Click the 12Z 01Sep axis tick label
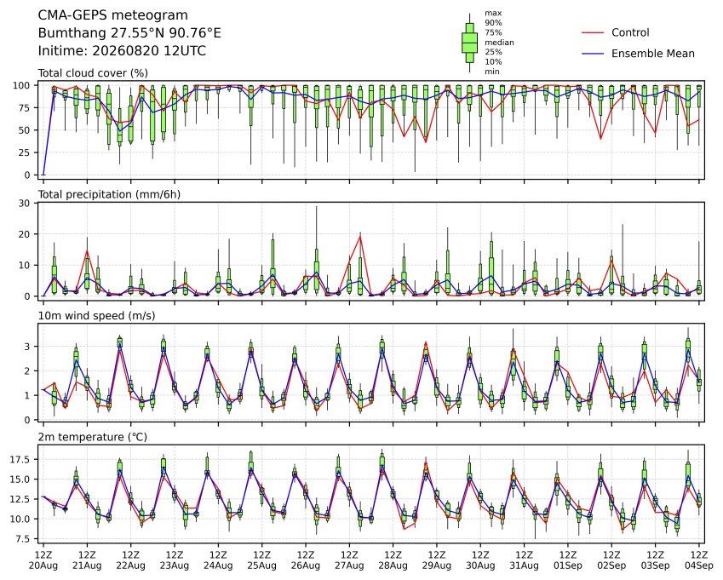This screenshot has height=580, width=723. click(568, 560)
